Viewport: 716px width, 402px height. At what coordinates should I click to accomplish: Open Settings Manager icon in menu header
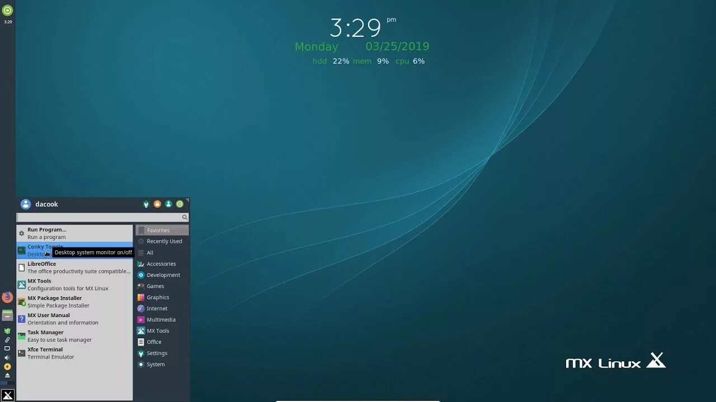pos(147,204)
